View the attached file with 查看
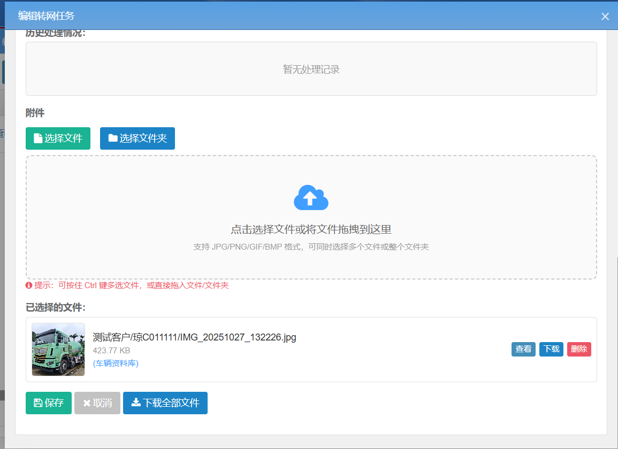The width and height of the screenshot is (618, 449). (x=523, y=349)
